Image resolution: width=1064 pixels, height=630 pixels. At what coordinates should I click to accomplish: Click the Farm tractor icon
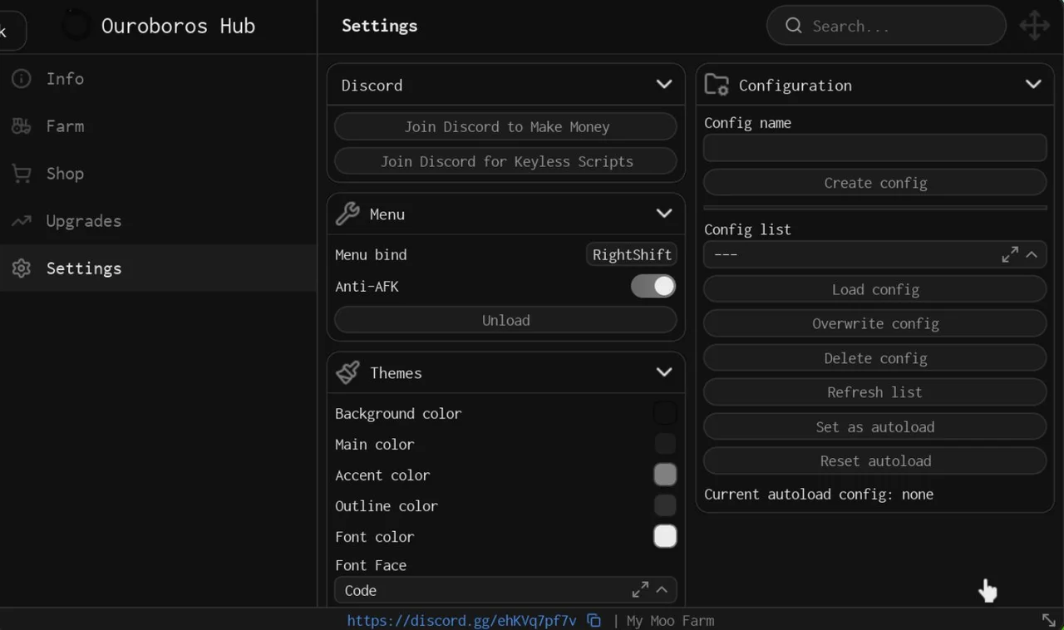[22, 126]
